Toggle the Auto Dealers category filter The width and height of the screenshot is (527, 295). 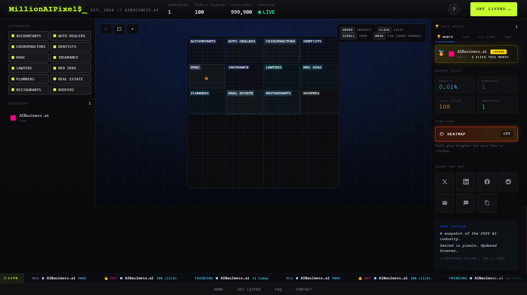[x=71, y=36]
